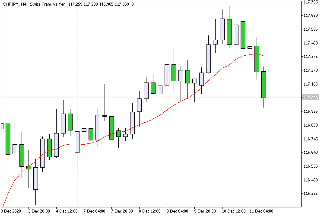Click the current price label 117.059
Image resolution: width=324 pixels, height=216 pixels.
click(311, 97)
